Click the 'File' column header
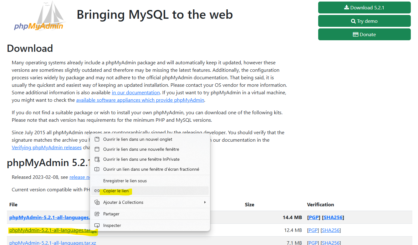 coord(13,204)
